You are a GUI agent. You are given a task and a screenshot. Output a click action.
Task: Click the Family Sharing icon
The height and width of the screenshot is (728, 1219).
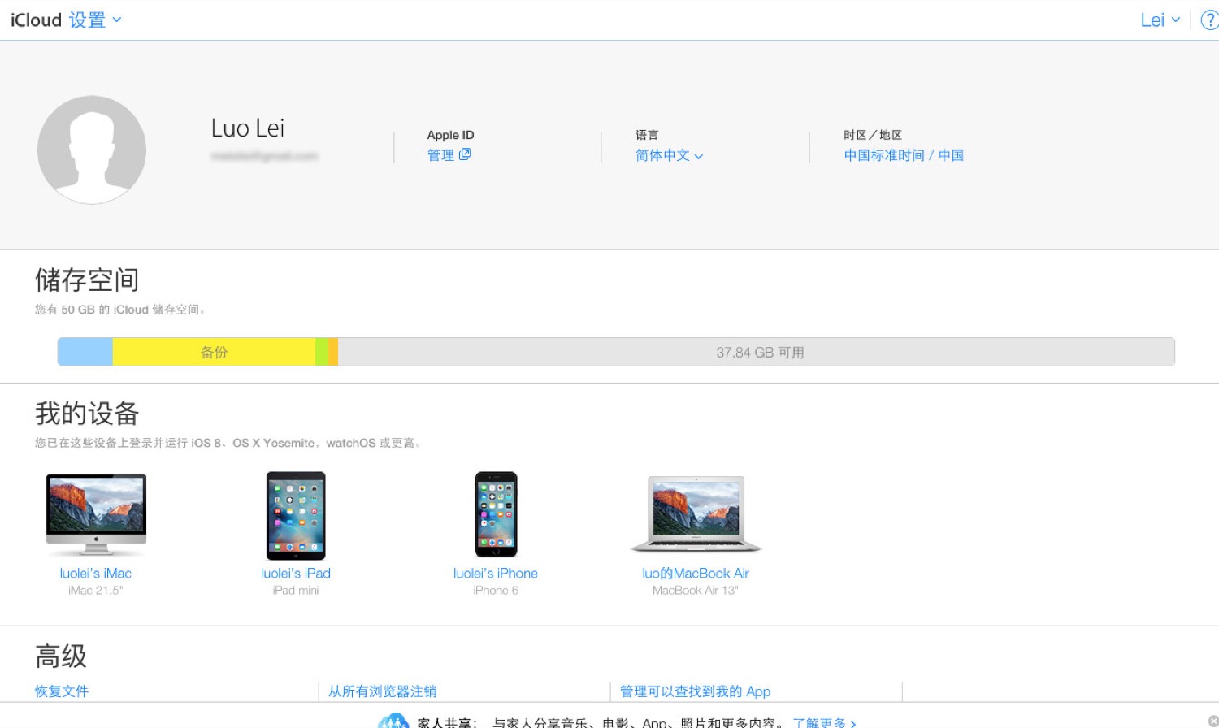(x=394, y=721)
